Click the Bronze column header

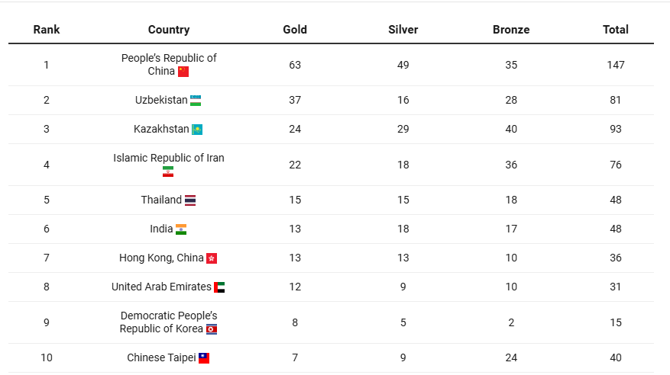[511, 30]
